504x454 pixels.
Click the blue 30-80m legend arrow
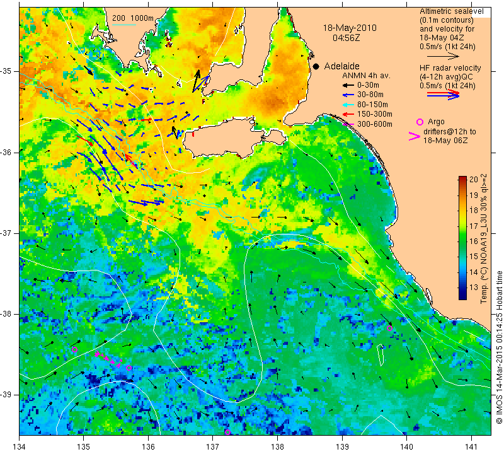(x=348, y=95)
